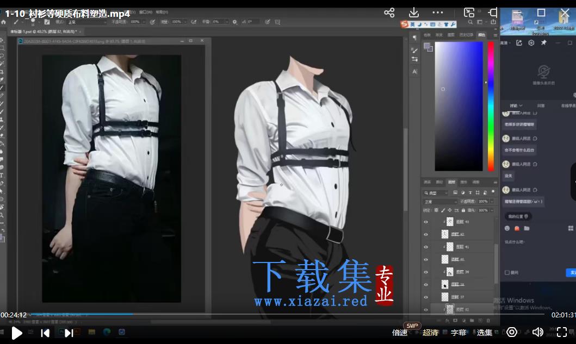576x344 pixels.
Task: Open the 选集 episode list
Action: [x=484, y=333]
